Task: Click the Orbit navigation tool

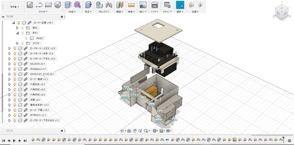Action: 123,131
